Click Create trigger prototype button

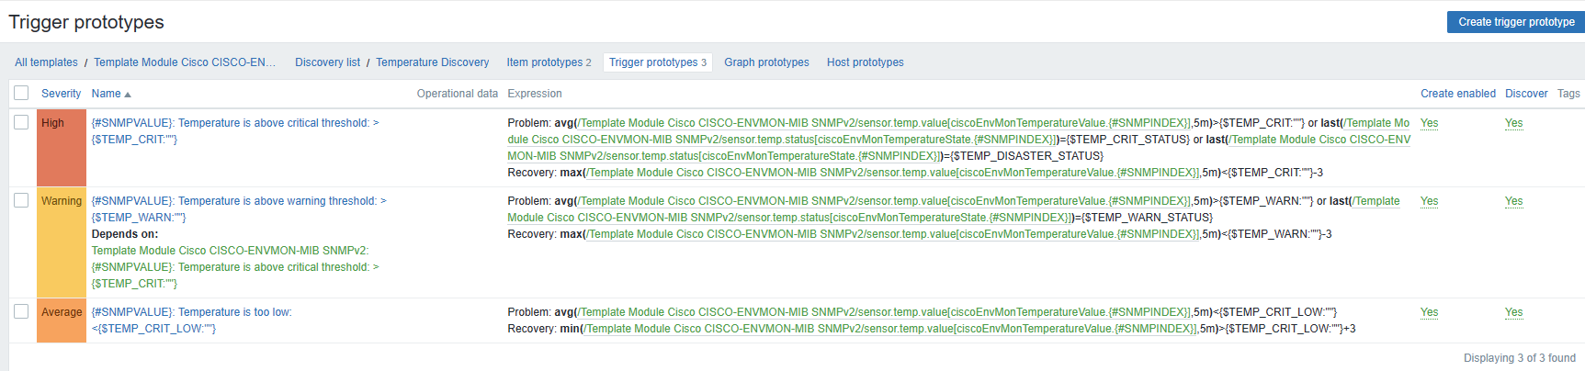[1515, 22]
